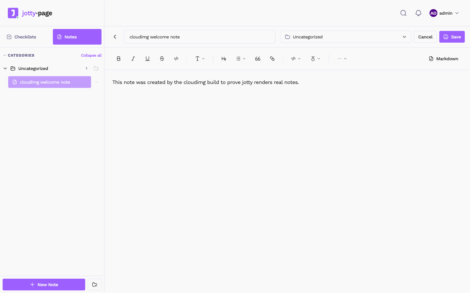Open the dropdown left of the ellipsis menu
The width and height of the screenshot is (470, 293).
click(x=316, y=59)
